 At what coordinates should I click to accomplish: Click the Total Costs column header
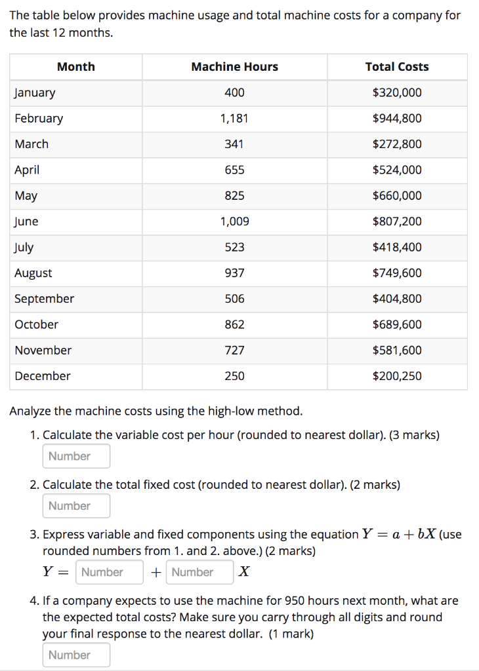(x=396, y=66)
